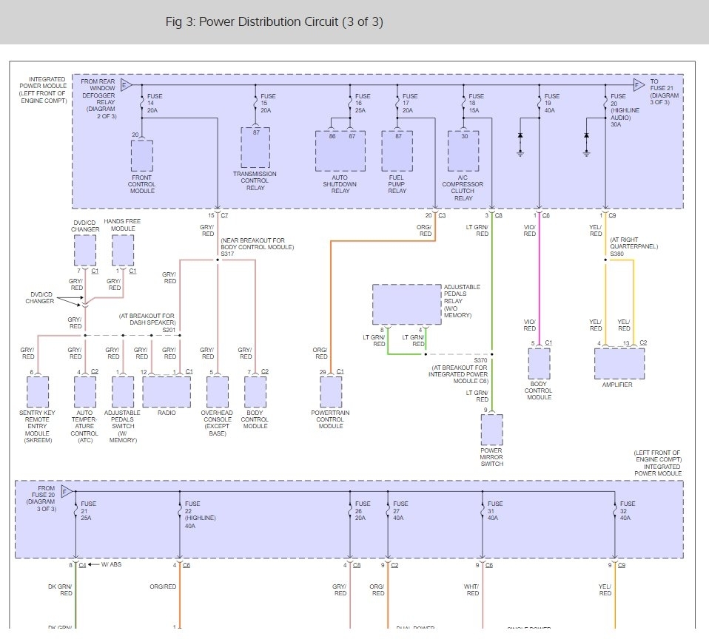Viewport: 709px width, 639px height.
Task: Click the Sentry Key Remote Entry Module box
Action: click(x=38, y=392)
